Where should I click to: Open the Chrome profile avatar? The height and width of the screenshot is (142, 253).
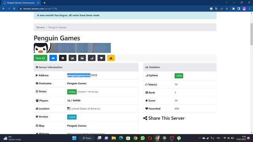(x=244, y=9)
